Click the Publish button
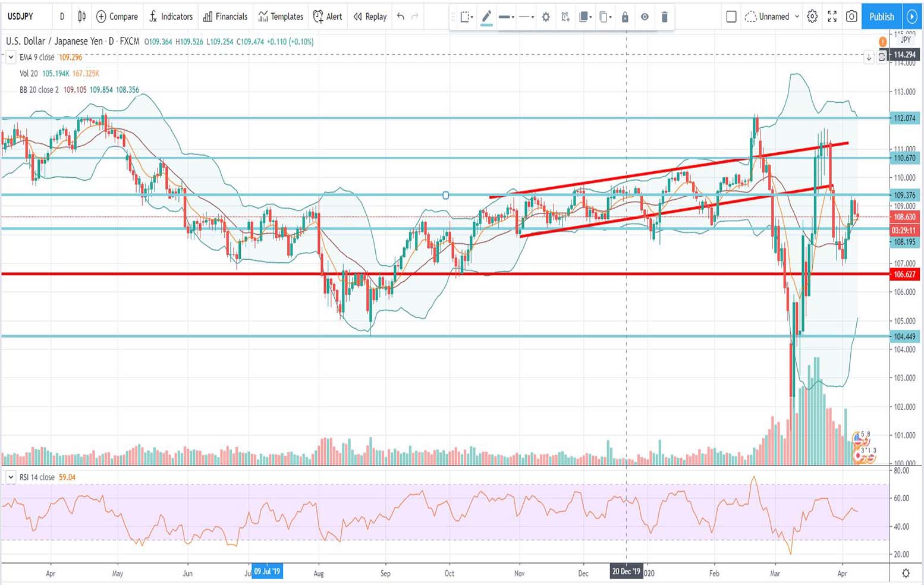The image size is (924, 585). coord(881,17)
